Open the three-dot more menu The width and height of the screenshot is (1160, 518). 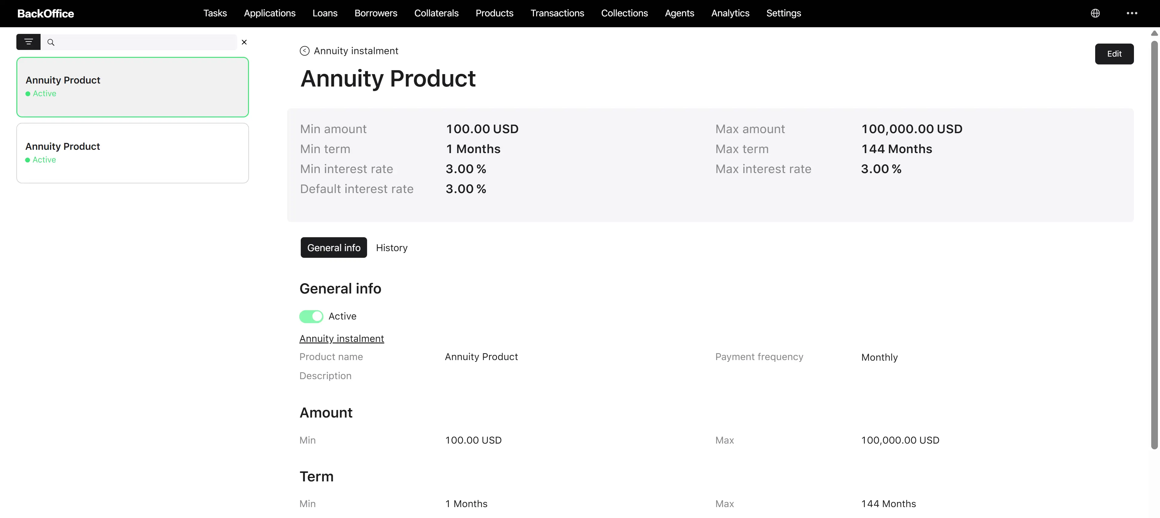1132,14
